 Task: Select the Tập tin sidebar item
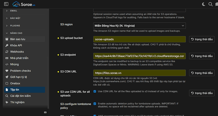pos(25,90)
